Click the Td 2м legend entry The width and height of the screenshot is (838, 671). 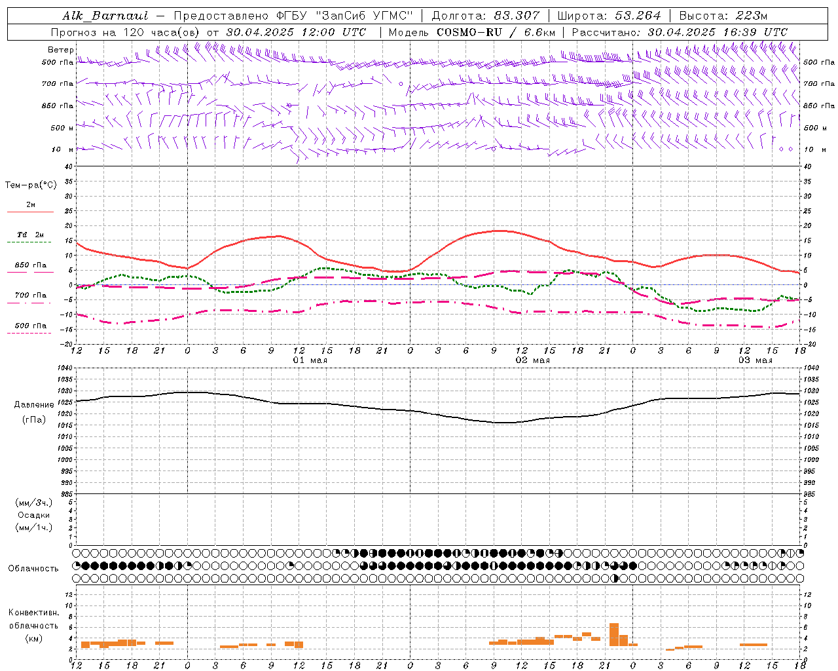tap(31, 235)
